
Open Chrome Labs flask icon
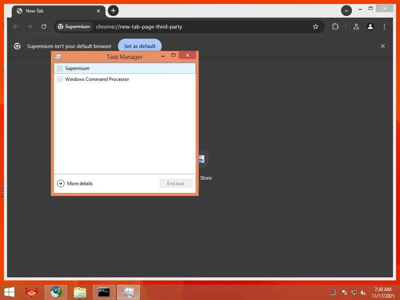coord(356,27)
